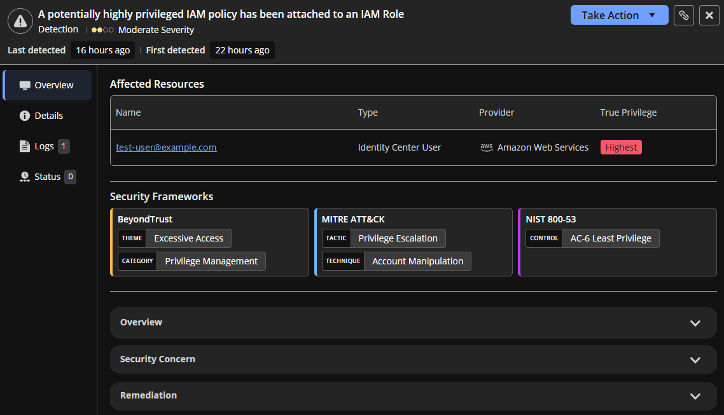724x415 pixels.
Task: Click the Logs count badge 1
Action: (64, 146)
